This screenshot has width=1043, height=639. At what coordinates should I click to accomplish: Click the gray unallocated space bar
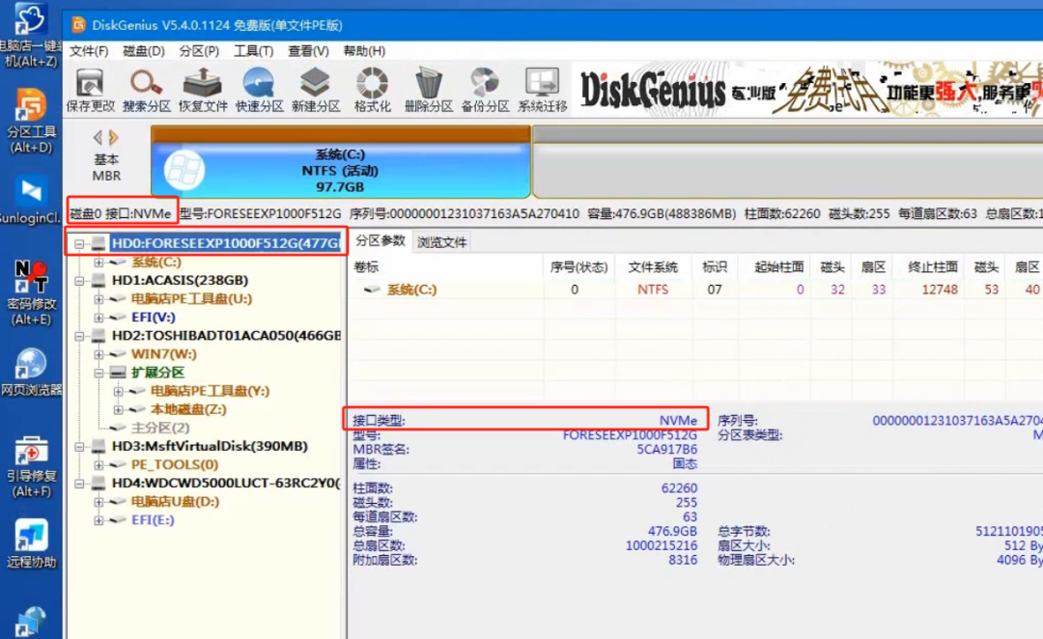point(788,163)
